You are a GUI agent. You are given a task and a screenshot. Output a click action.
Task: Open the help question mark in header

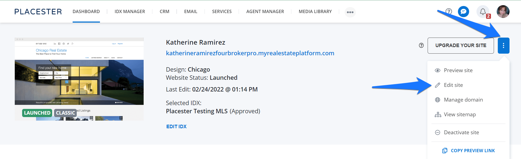(449, 11)
